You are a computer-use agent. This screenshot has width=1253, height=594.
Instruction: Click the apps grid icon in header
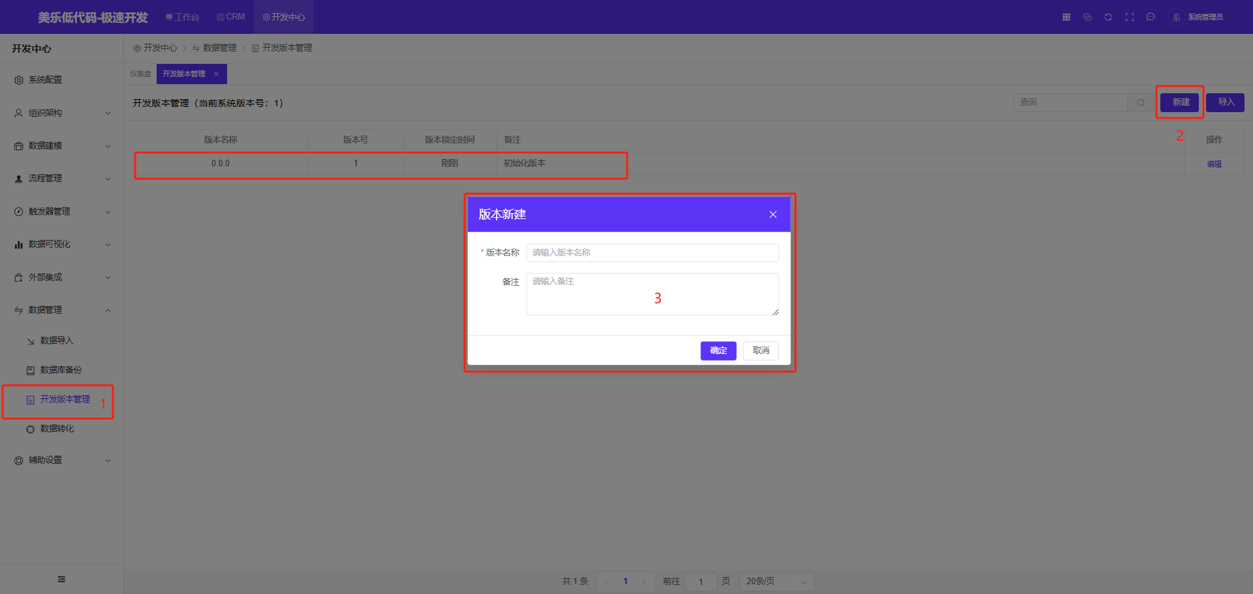[1066, 17]
